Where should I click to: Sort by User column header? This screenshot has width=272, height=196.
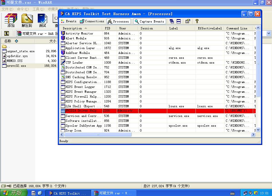tap(127, 28)
